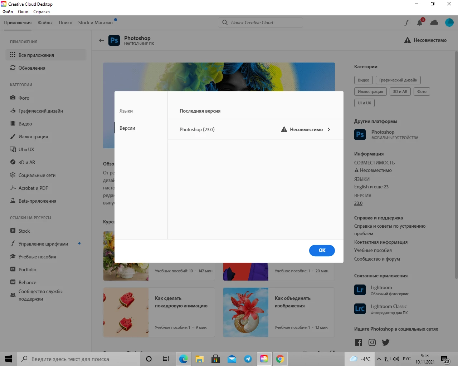The image size is (458, 366).
Task: Click the Windows Start button
Action: pyautogui.click(x=9, y=359)
